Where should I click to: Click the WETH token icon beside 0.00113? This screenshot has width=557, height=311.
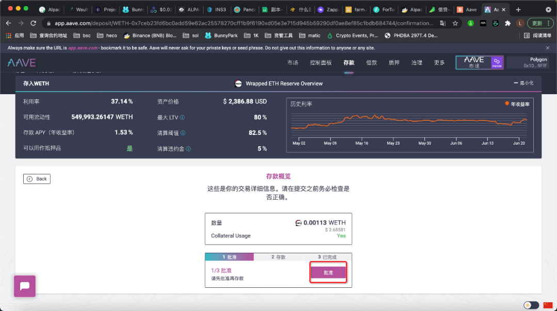(299, 223)
